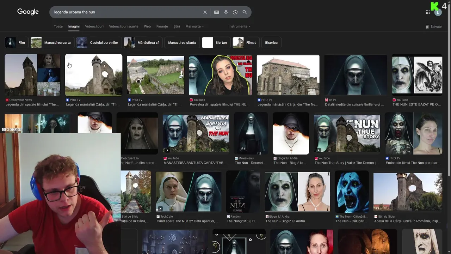This screenshot has width=451, height=254.
Task: Start voice search with the microphone icon
Action: 226,12
